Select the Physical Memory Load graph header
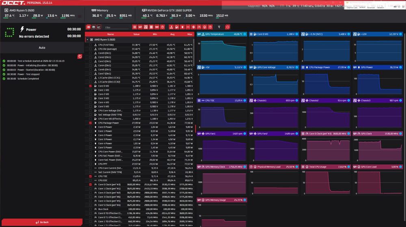The image size is (406, 227). point(274,167)
